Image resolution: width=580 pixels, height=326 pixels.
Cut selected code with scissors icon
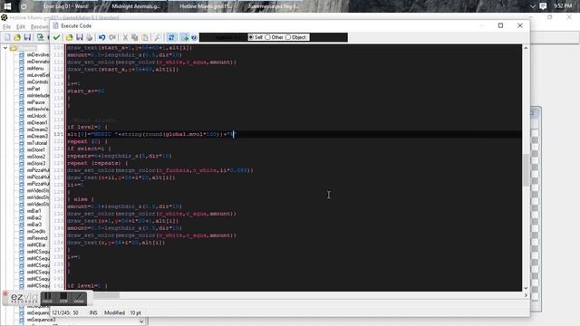[x=125, y=37]
